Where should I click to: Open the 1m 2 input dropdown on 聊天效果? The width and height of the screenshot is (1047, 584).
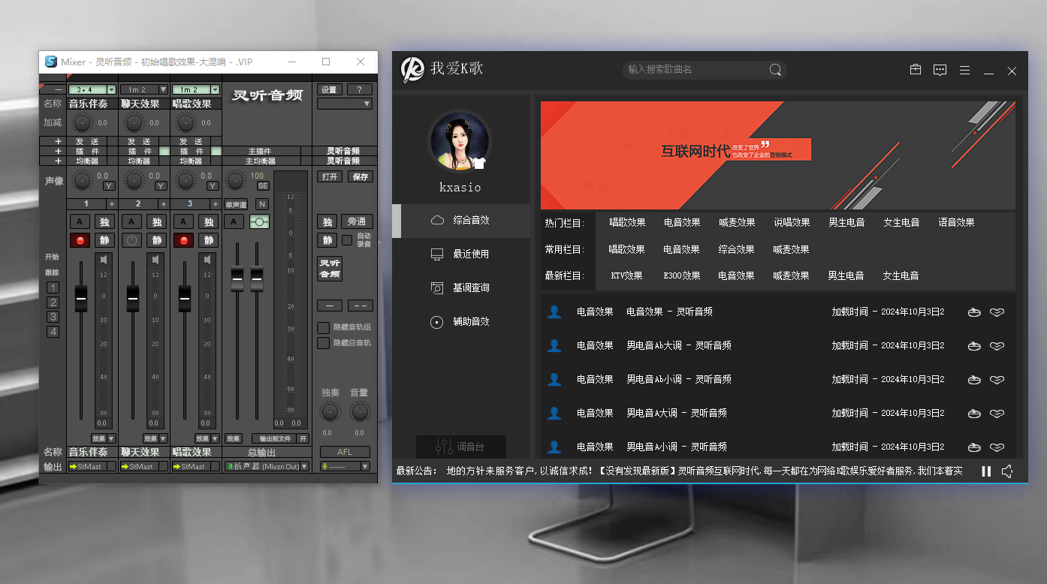164,90
